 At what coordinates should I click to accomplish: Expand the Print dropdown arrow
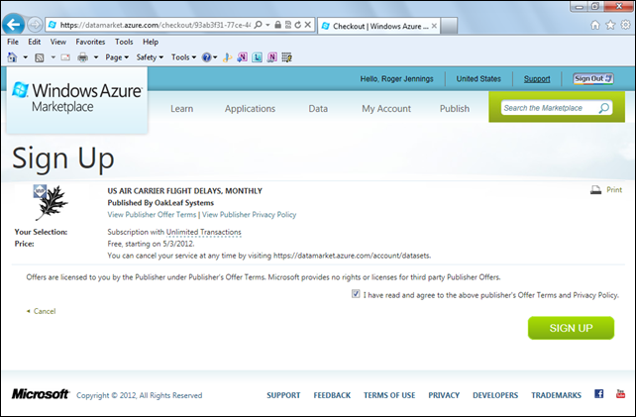(96, 57)
